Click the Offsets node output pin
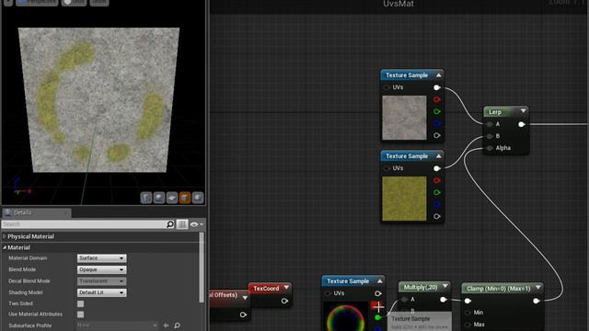The height and width of the screenshot is (331, 589). [243, 314]
